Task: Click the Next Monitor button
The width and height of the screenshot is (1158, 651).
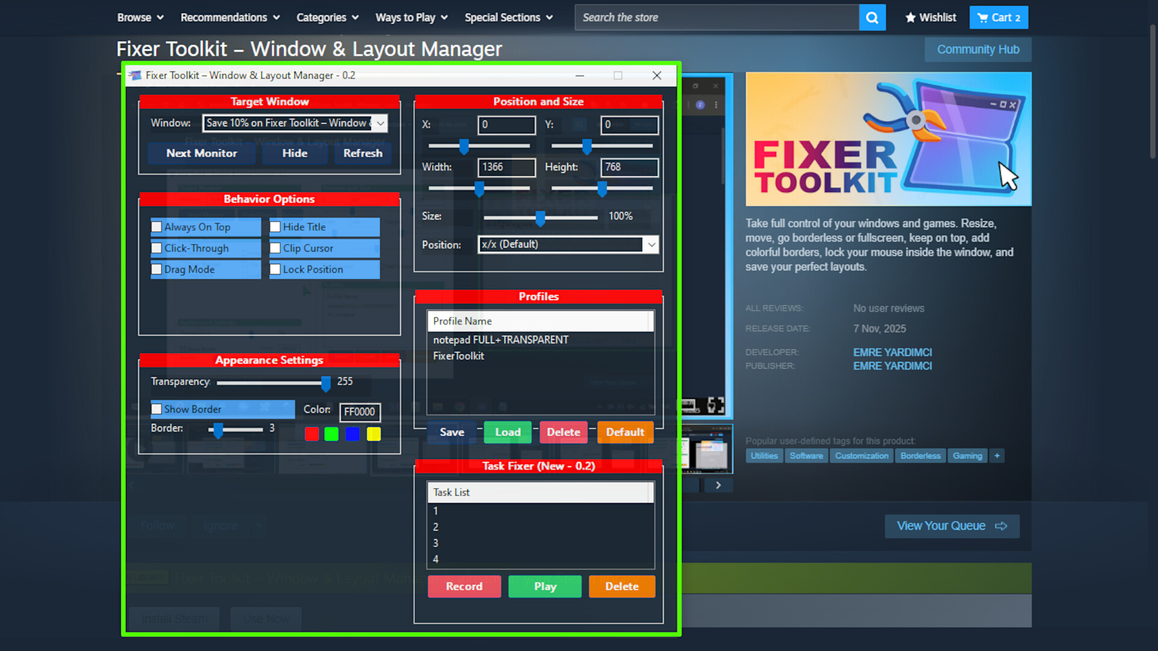Action: tap(201, 153)
